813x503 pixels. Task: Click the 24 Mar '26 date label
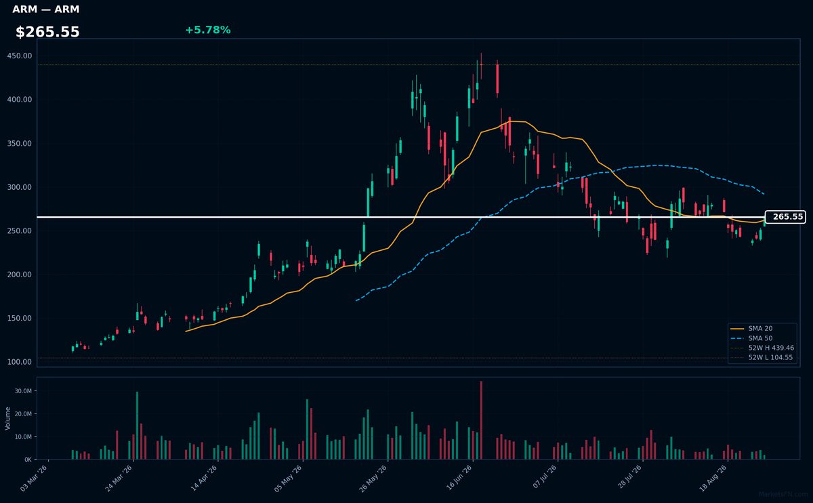tap(119, 478)
